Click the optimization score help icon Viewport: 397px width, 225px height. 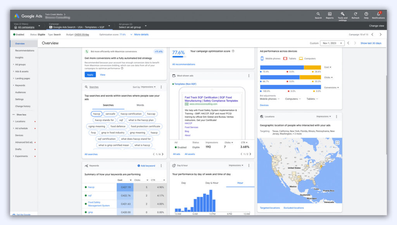coord(233,51)
